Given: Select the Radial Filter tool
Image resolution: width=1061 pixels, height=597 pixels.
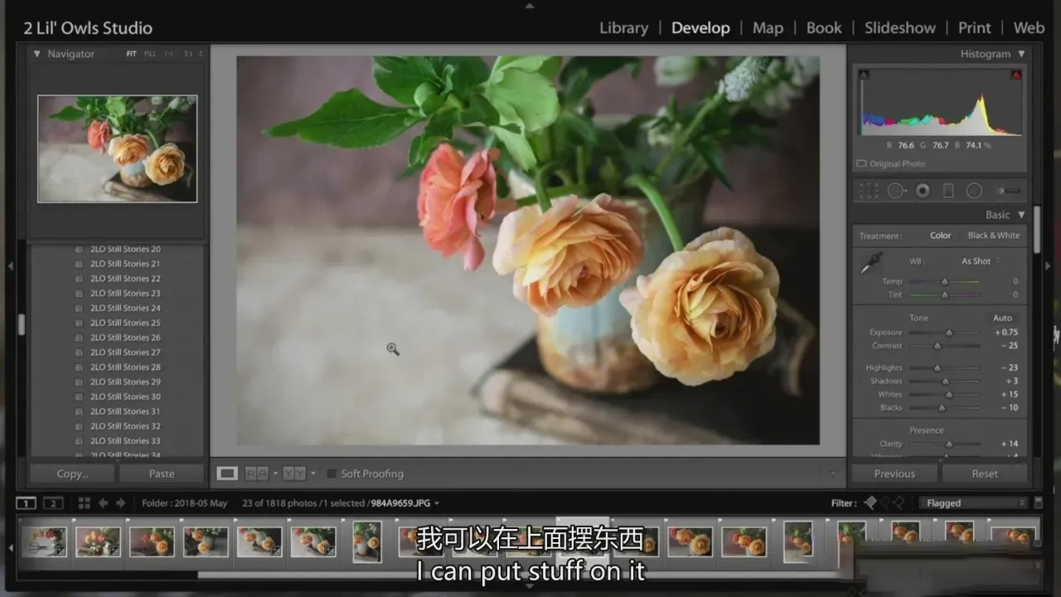Looking at the screenshot, I should (974, 191).
